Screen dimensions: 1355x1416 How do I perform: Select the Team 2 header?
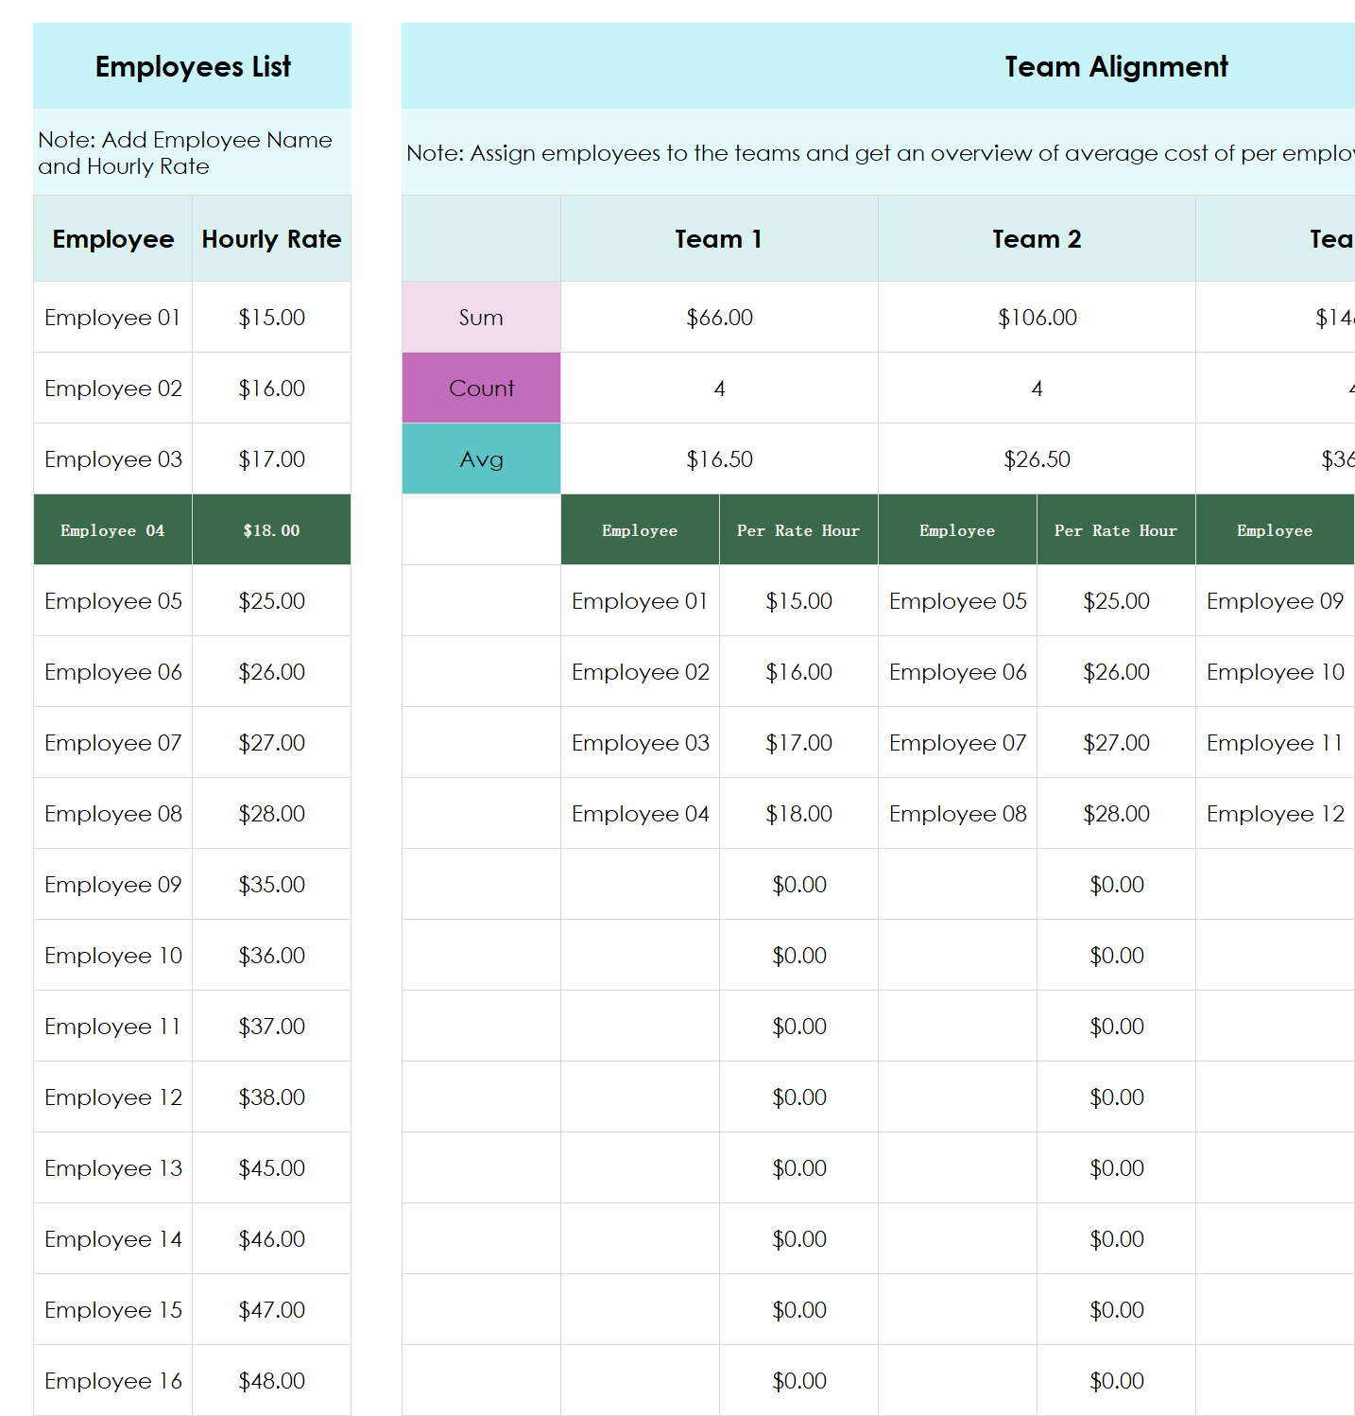tap(1037, 238)
